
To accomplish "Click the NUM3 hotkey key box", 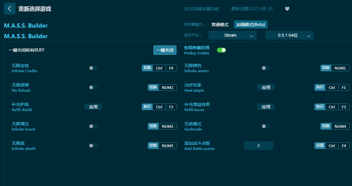I will (168, 127).
